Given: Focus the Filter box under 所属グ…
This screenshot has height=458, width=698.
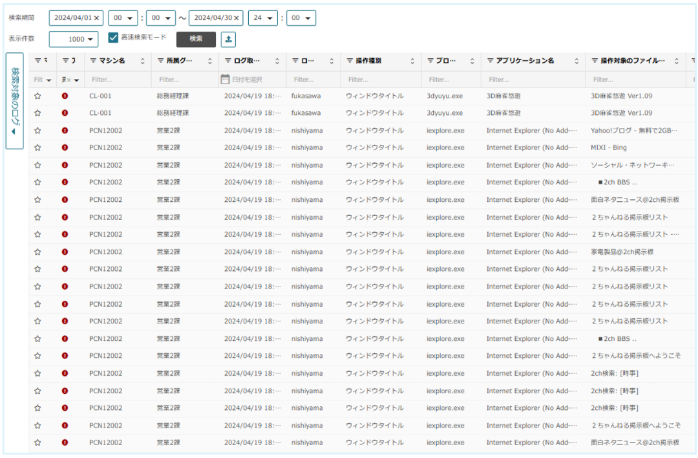Looking at the screenshot, I should (185, 80).
